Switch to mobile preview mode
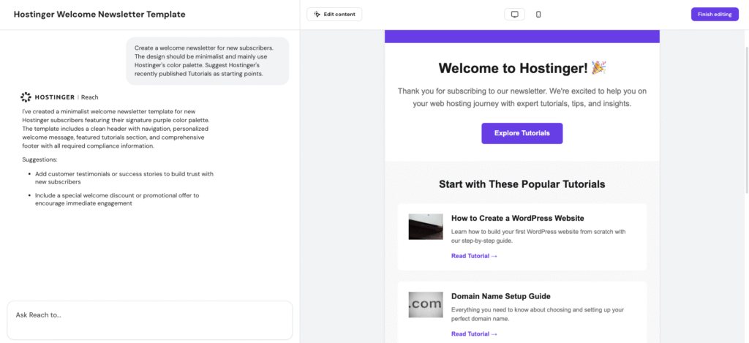This screenshot has width=749, height=343. [538, 15]
